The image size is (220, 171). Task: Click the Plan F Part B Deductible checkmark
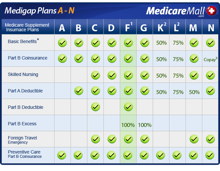click(128, 107)
